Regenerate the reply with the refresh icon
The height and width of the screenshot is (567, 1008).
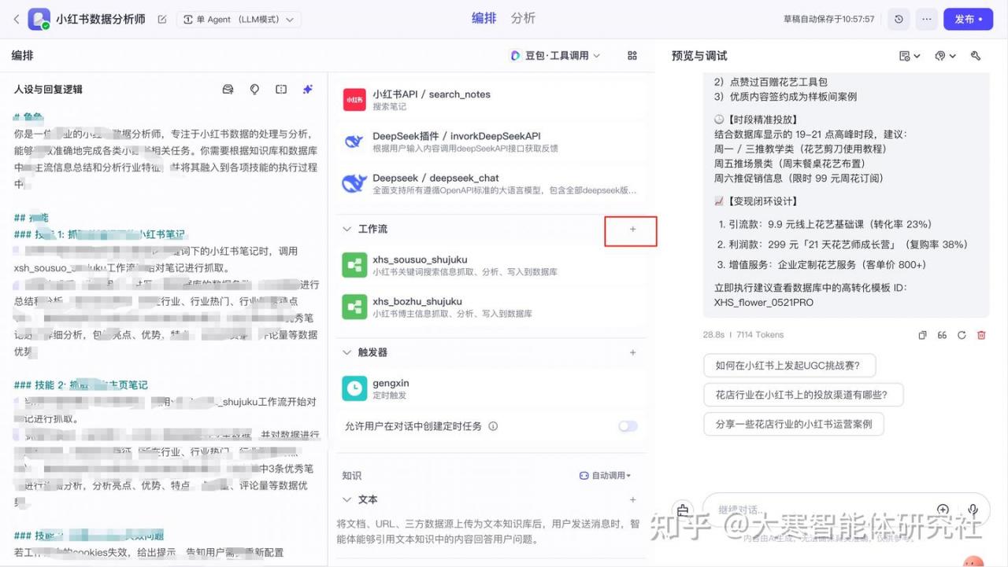(x=962, y=335)
